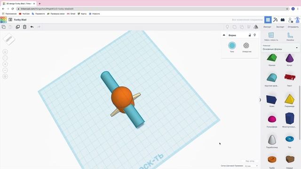Click the view cube
The image size is (301, 169).
coord(9,39)
